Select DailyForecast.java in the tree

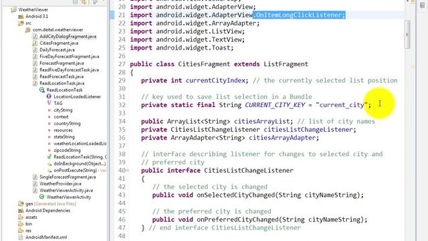[57, 50]
